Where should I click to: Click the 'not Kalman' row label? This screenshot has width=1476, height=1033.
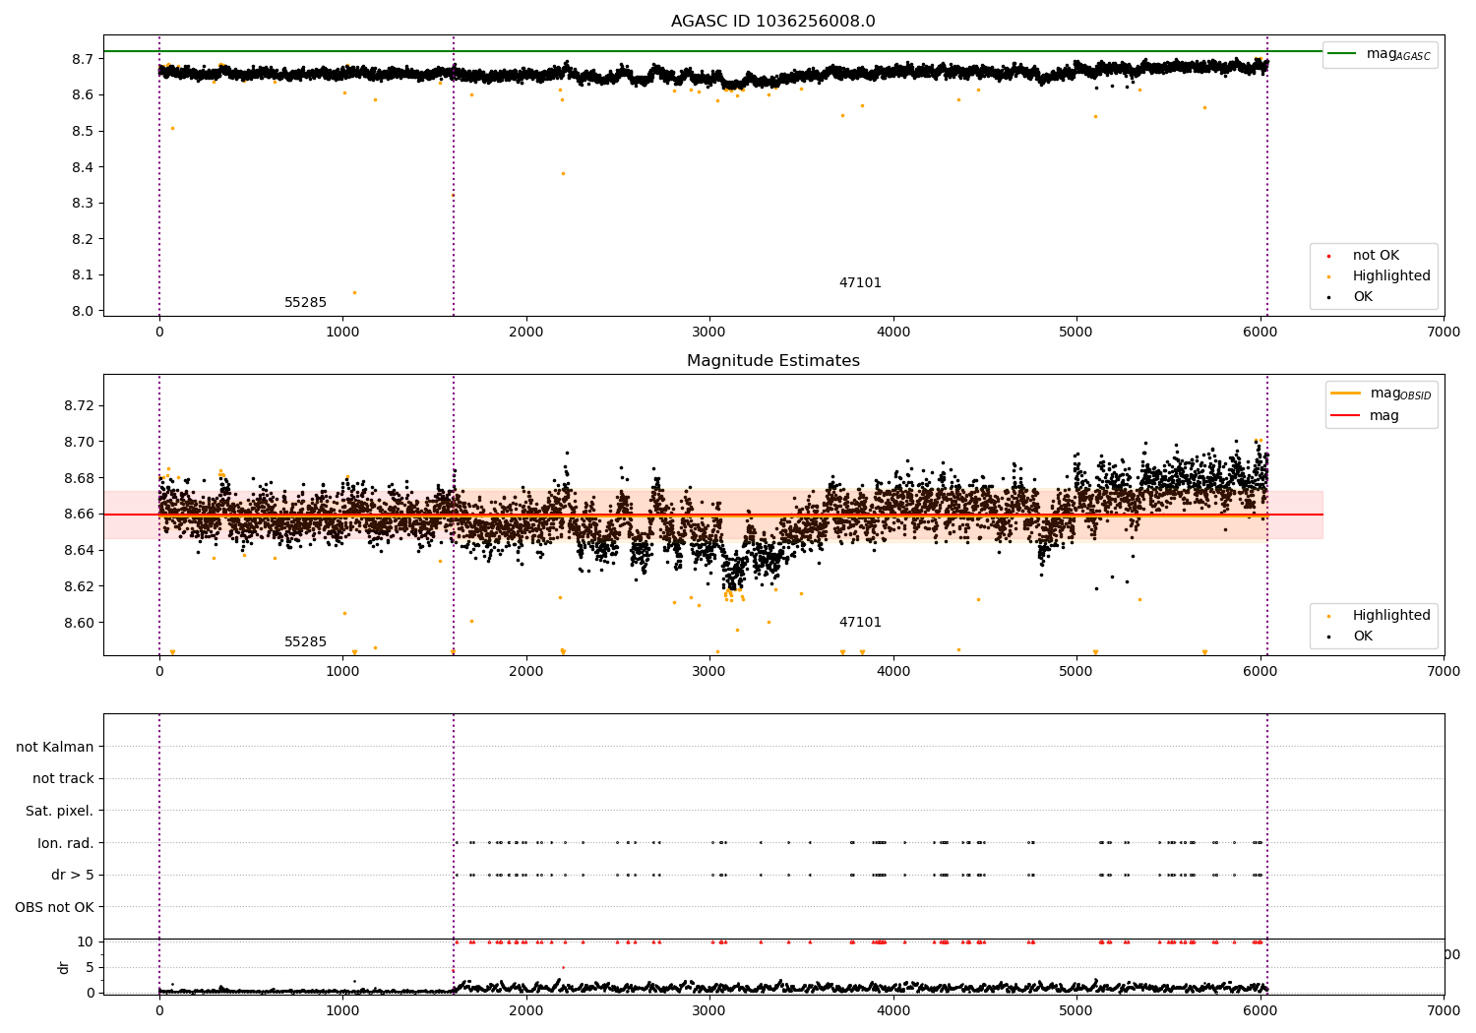(55, 748)
